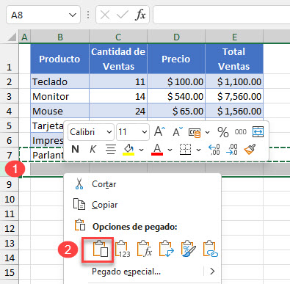
Task: Click inside the formula bar field
Action: [222, 15]
